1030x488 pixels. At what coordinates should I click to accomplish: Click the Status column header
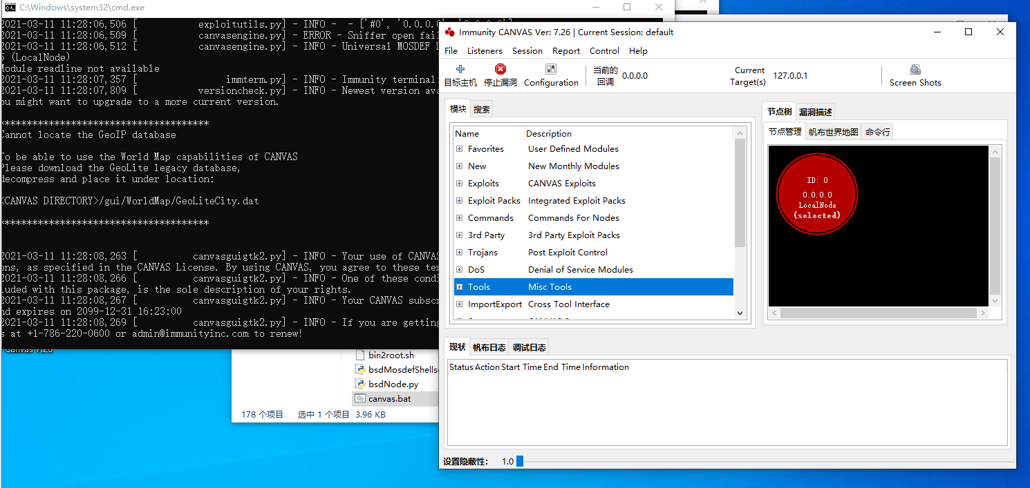(x=461, y=367)
